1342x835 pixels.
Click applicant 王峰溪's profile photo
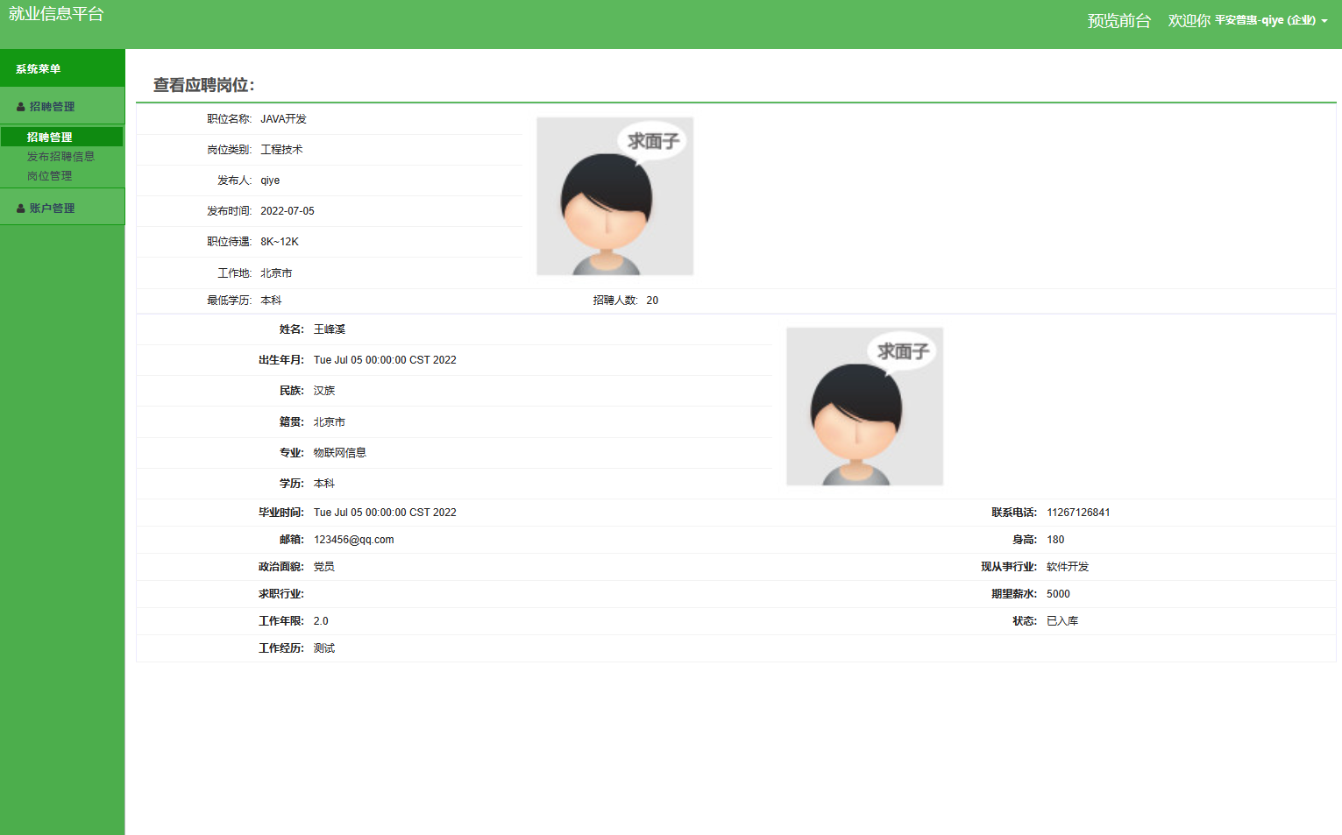tap(864, 406)
